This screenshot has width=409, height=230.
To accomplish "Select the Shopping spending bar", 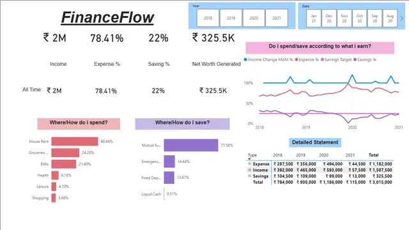I will (54, 198).
